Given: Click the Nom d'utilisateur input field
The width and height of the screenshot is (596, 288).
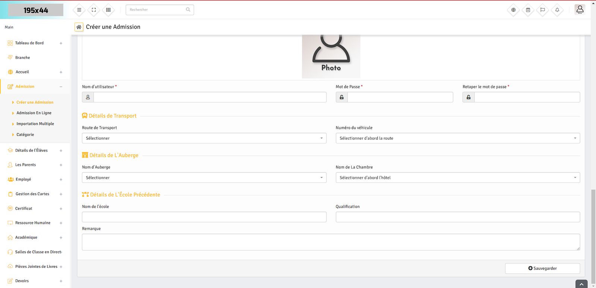Looking at the screenshot, I should [x=210, y=97].
